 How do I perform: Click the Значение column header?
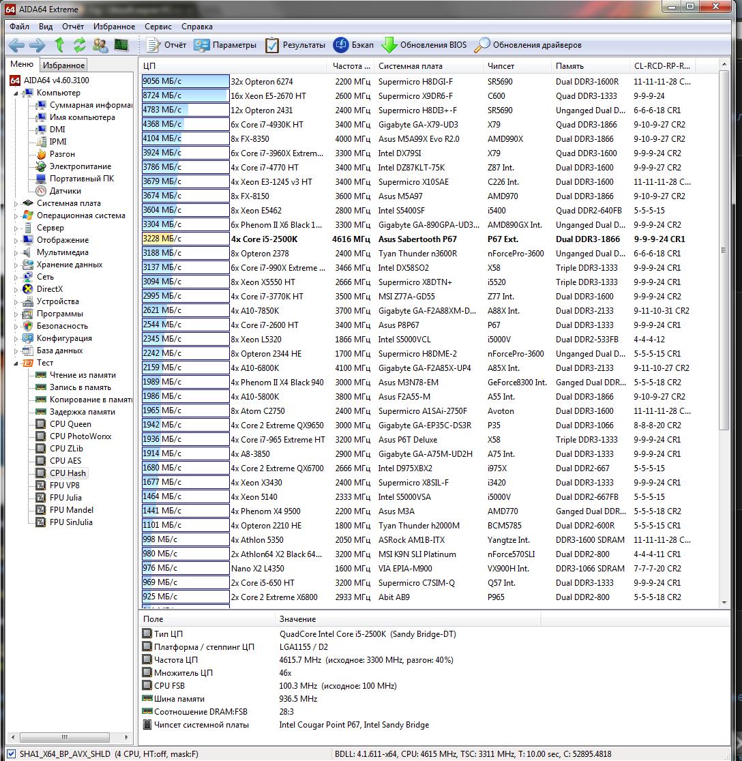[x=408, y=619]
